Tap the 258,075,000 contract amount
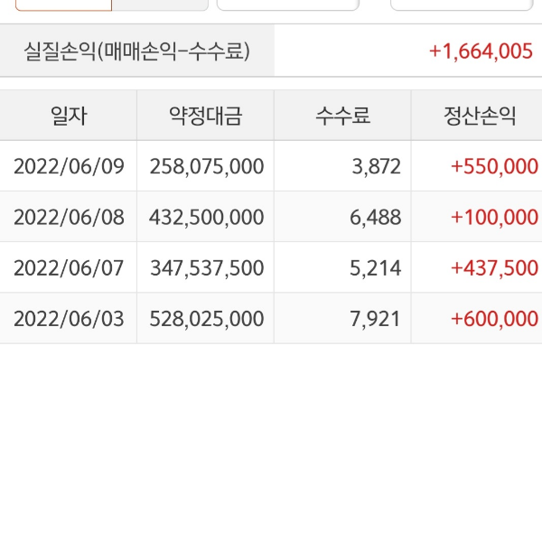Screen dimensions: 542x542 [x=208, y=166]
